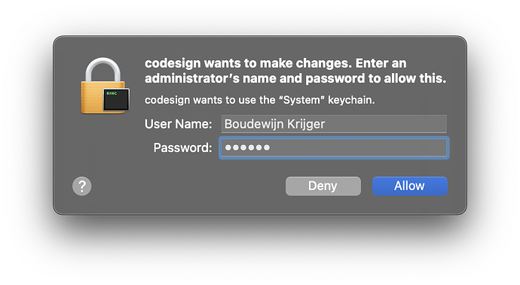Click the "User Name:" label

coord(178,124)
